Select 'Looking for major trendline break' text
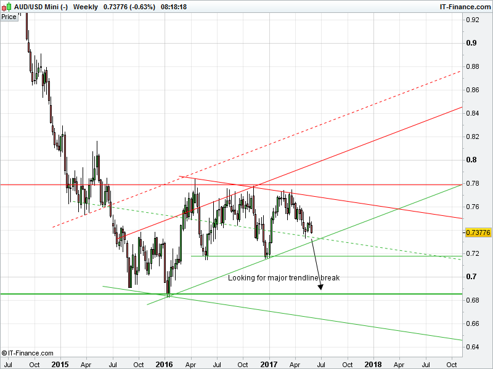Screen dimensions: 493x369 click(283, 278)
